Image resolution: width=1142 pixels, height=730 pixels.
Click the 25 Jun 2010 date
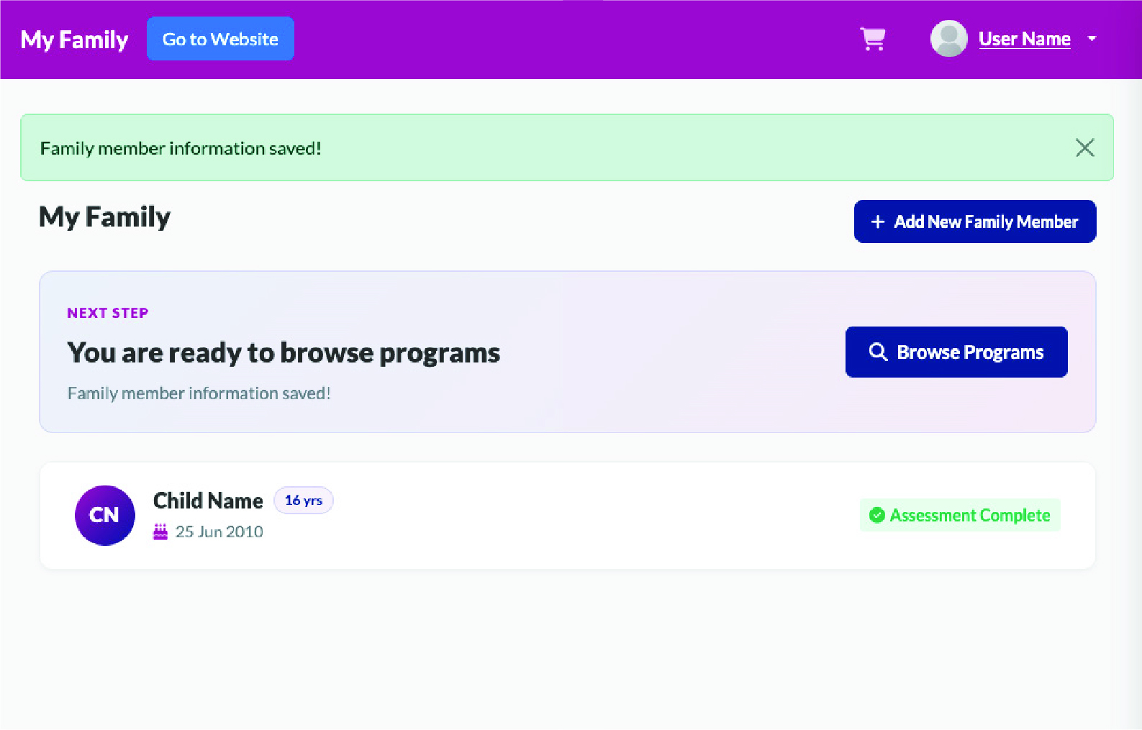pos(219,531)
